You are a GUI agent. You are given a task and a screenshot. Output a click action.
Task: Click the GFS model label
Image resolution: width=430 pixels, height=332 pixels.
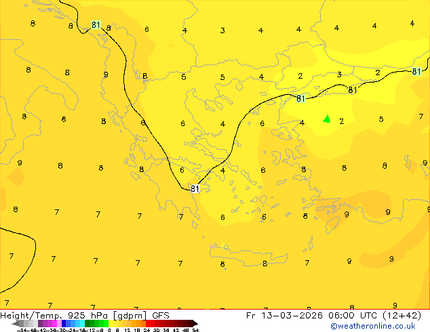(161, 315)
